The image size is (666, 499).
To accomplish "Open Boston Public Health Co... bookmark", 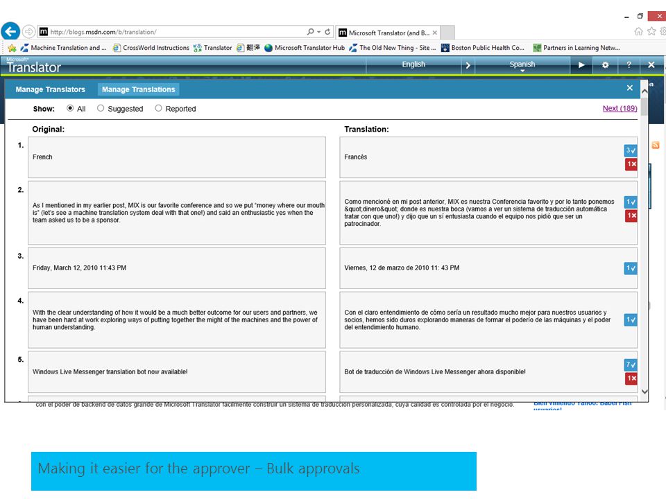I will coord(483,48).
